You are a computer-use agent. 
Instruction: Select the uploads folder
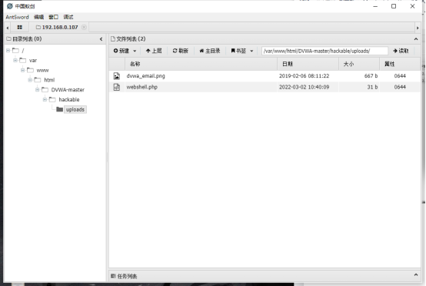point(75,109)
